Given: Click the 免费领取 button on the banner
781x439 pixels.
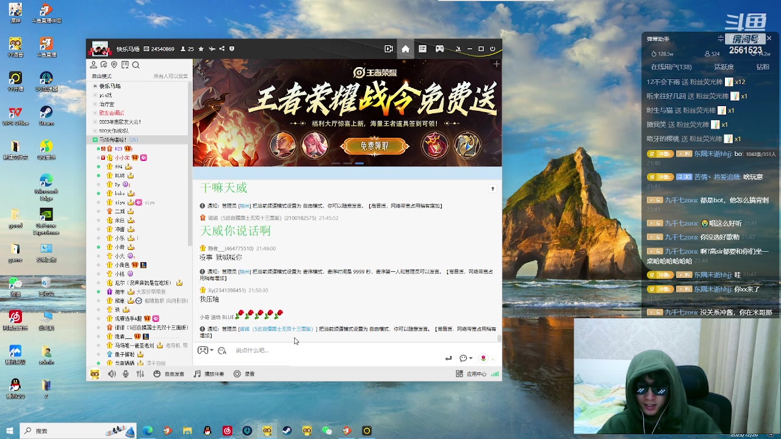Looking at the screenshot, I should tap(375, 146).
